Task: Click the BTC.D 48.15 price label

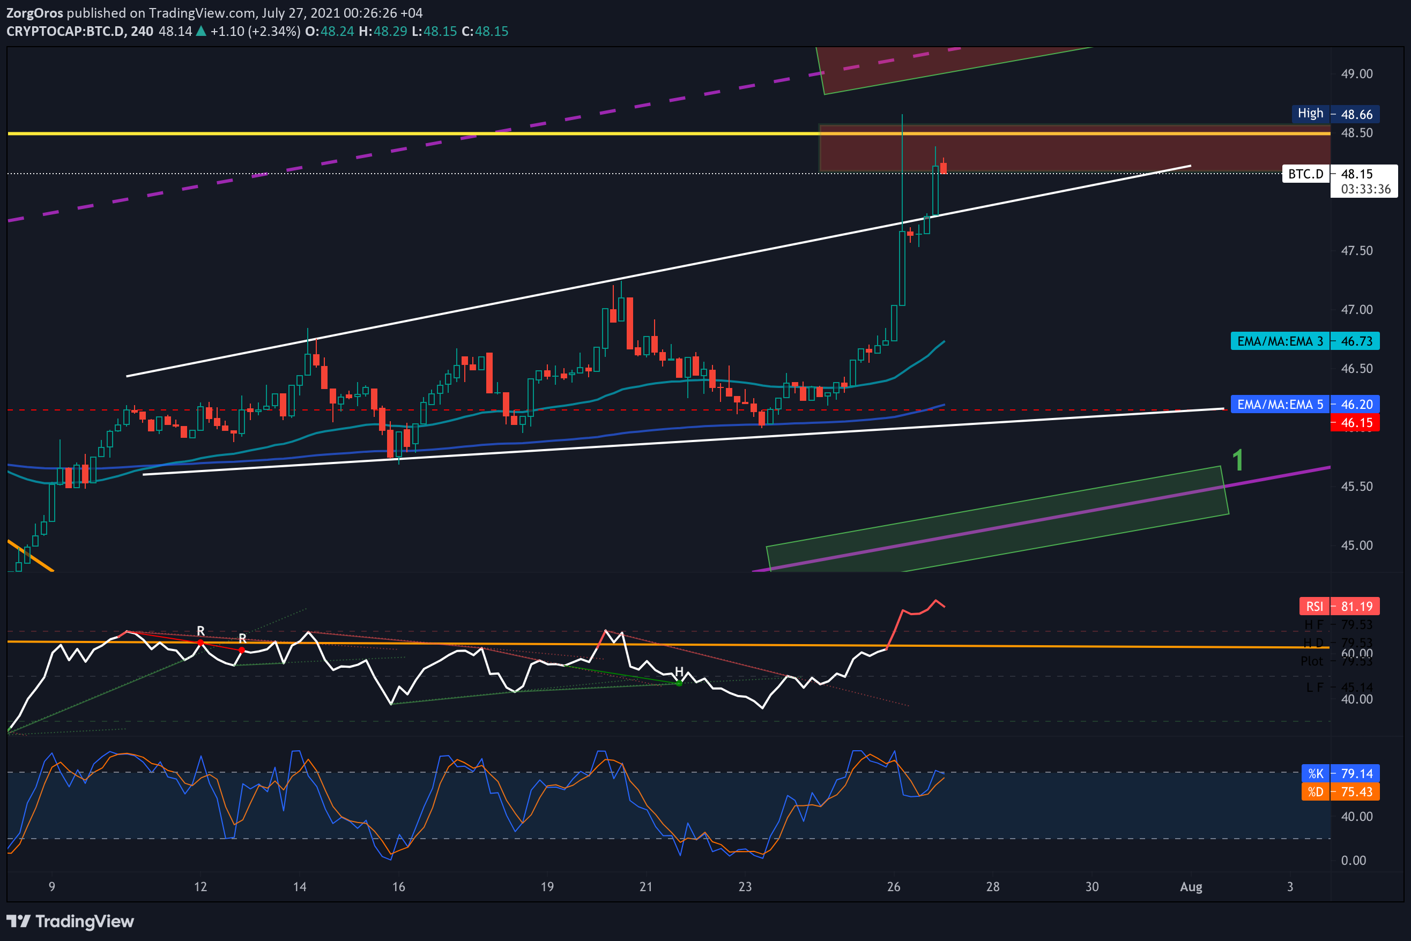Action: click(1340, 174)
